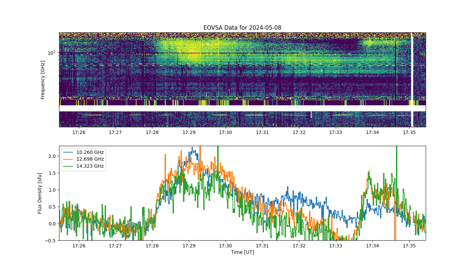Click the Flux Density [sfu] axis label
The image size is (473, 270).
tap(40, 193)
